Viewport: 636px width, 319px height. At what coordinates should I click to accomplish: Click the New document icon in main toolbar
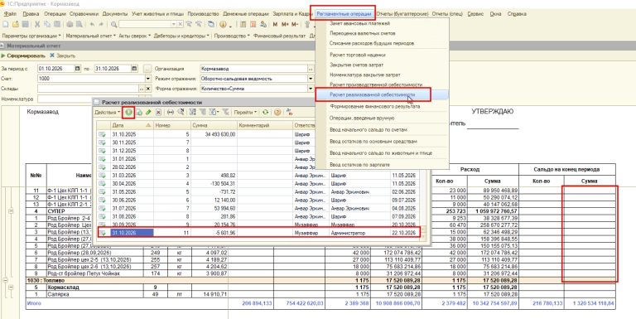5,24
